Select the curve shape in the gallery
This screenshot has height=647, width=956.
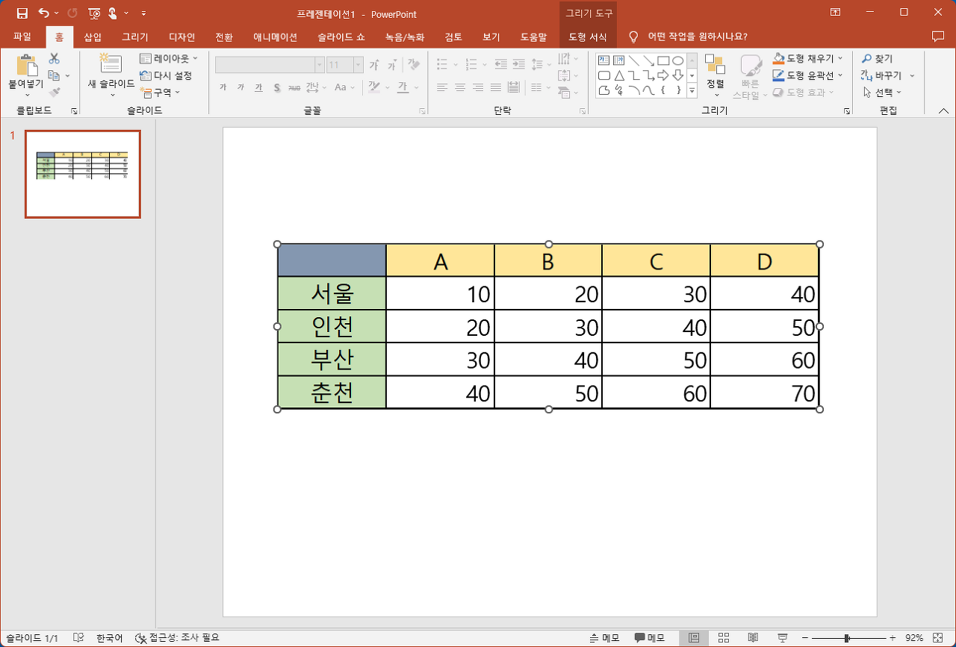click(x=648, y=90)
